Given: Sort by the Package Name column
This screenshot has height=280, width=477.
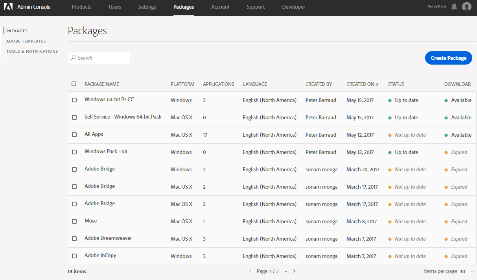Looking at the screenshot, I should click(101, 84).
